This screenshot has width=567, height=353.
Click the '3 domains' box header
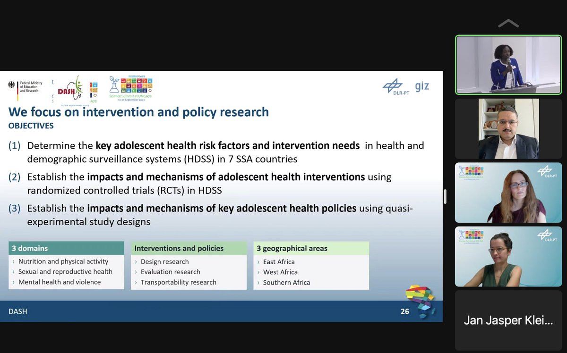click(x=66, y=248)
